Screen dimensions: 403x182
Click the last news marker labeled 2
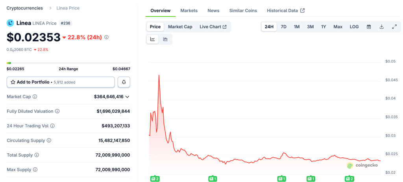pyautogui.click(x=349, y=178)
